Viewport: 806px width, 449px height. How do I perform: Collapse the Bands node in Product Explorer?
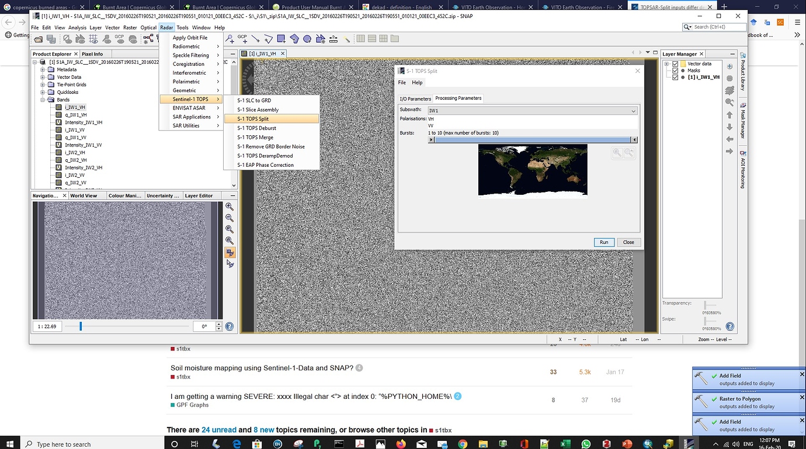pos(42,99)
